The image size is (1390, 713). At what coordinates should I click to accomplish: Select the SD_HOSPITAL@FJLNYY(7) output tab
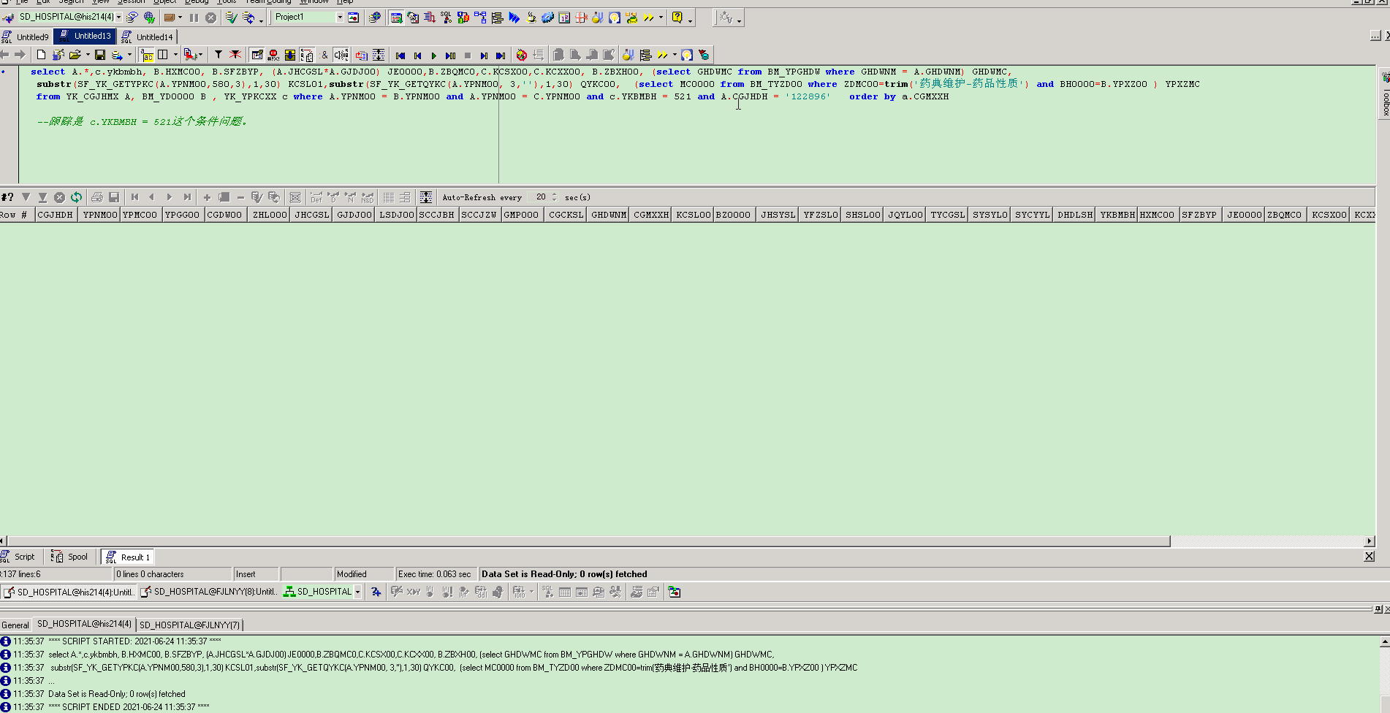[x=189, y=625]
